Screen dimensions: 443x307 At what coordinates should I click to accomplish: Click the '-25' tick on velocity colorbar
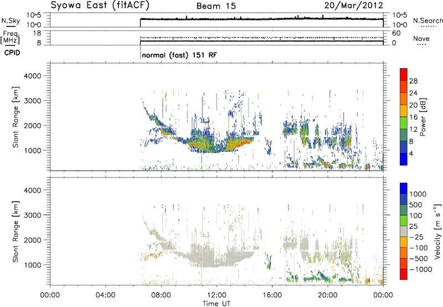[416, 237]
